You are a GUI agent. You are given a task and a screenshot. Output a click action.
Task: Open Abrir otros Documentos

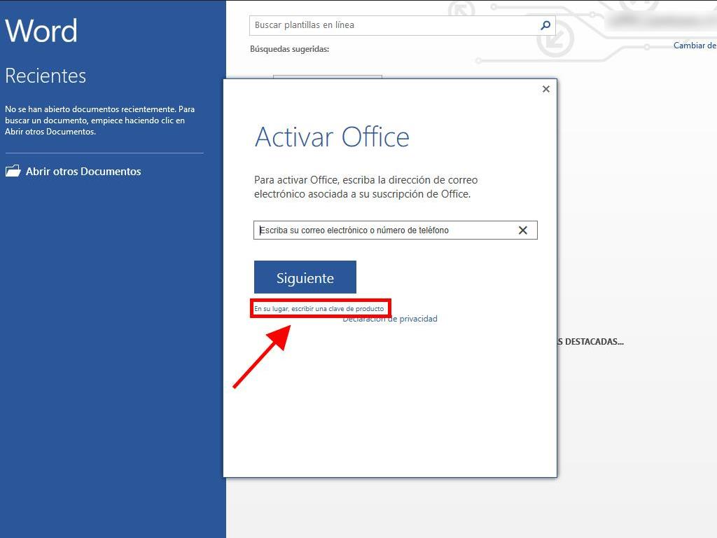coord(83,172)
